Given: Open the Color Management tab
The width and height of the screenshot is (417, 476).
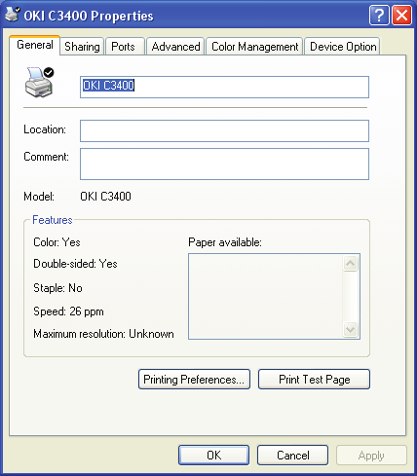Looking at the screenshot, I should (x=254, y=47).
